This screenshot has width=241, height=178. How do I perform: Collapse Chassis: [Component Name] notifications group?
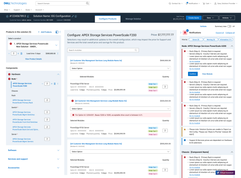232,152
